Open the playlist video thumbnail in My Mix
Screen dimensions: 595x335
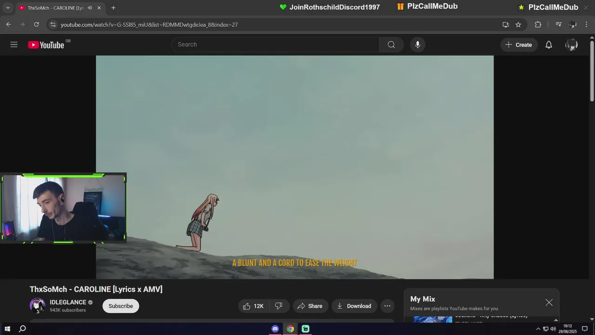[x=433, y=319]
